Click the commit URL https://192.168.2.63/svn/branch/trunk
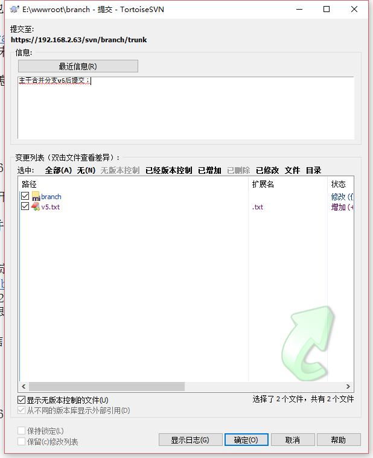The image size is (373, 458). click(79, 40)
